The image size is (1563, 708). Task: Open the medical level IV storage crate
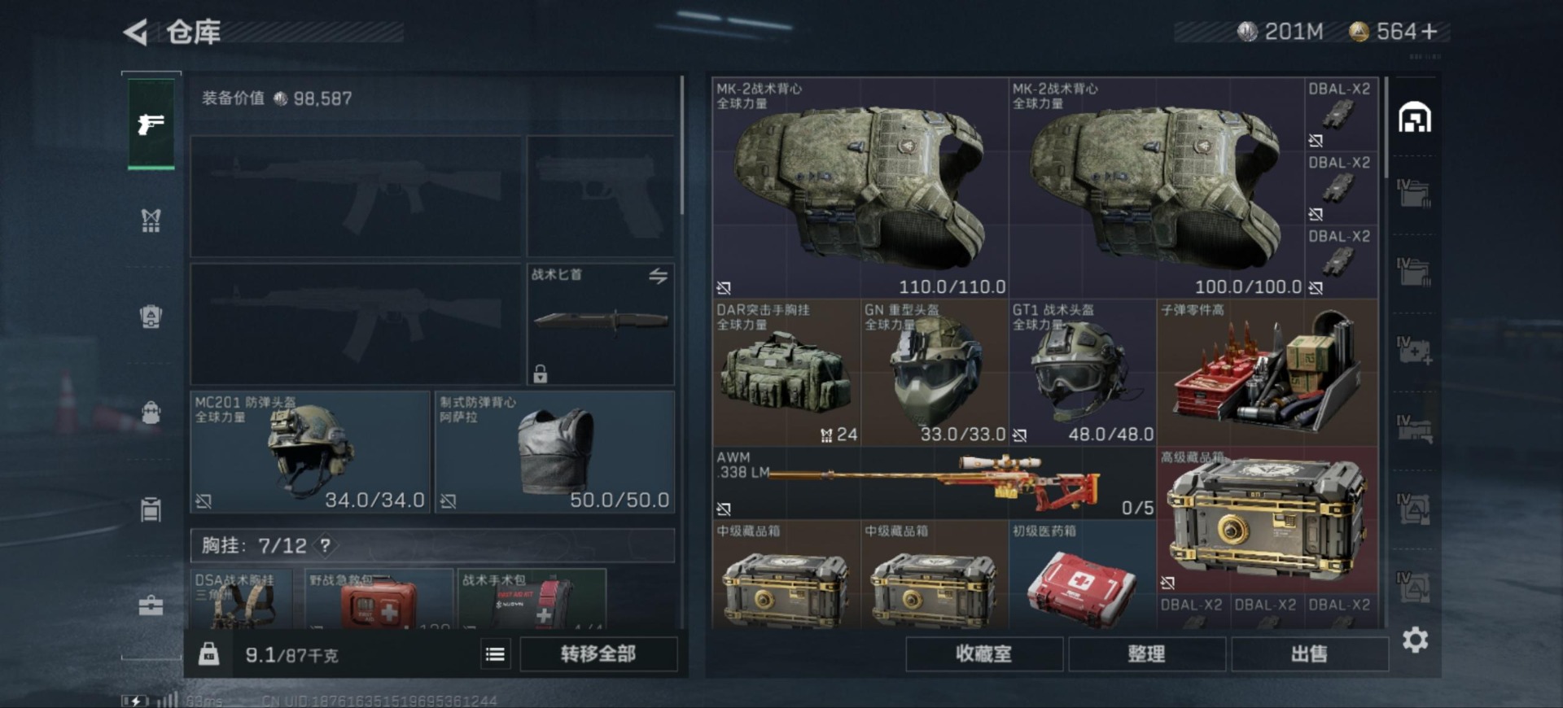[1415, 350]
